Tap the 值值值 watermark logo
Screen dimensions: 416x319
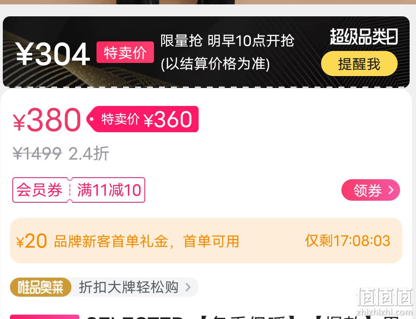(385, 300)
